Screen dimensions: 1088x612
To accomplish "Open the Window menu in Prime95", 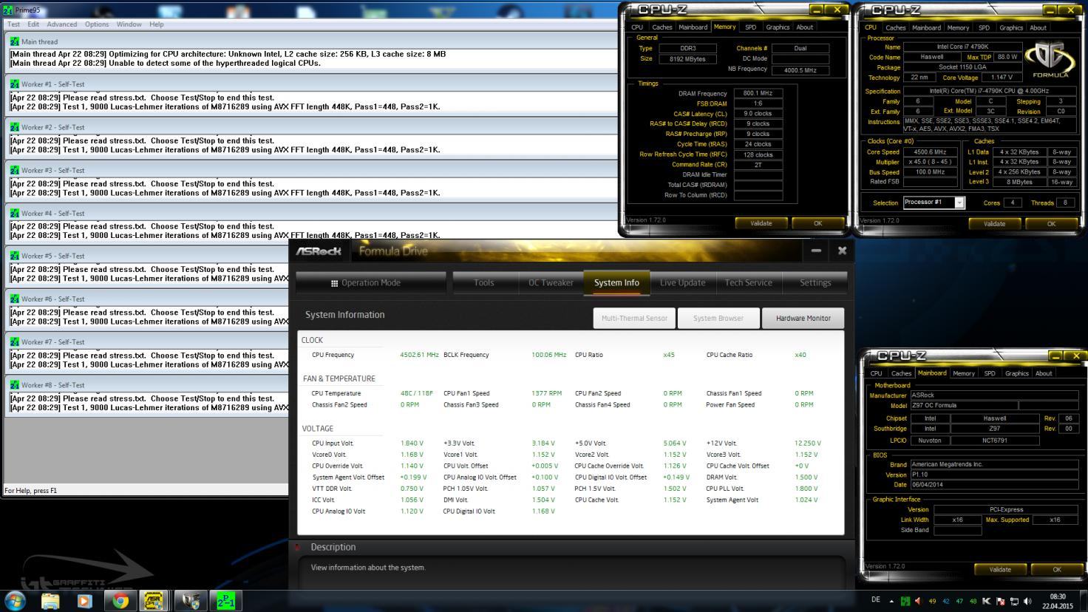I will (x=129, y=24).
